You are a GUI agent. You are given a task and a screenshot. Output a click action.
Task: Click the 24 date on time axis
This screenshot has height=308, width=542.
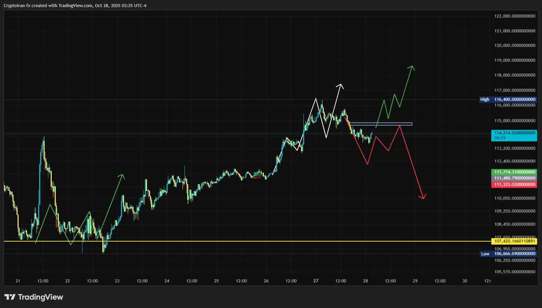pos(167,281)
